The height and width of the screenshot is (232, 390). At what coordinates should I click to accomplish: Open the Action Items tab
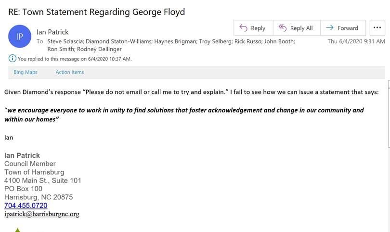[x=70, y=72]
